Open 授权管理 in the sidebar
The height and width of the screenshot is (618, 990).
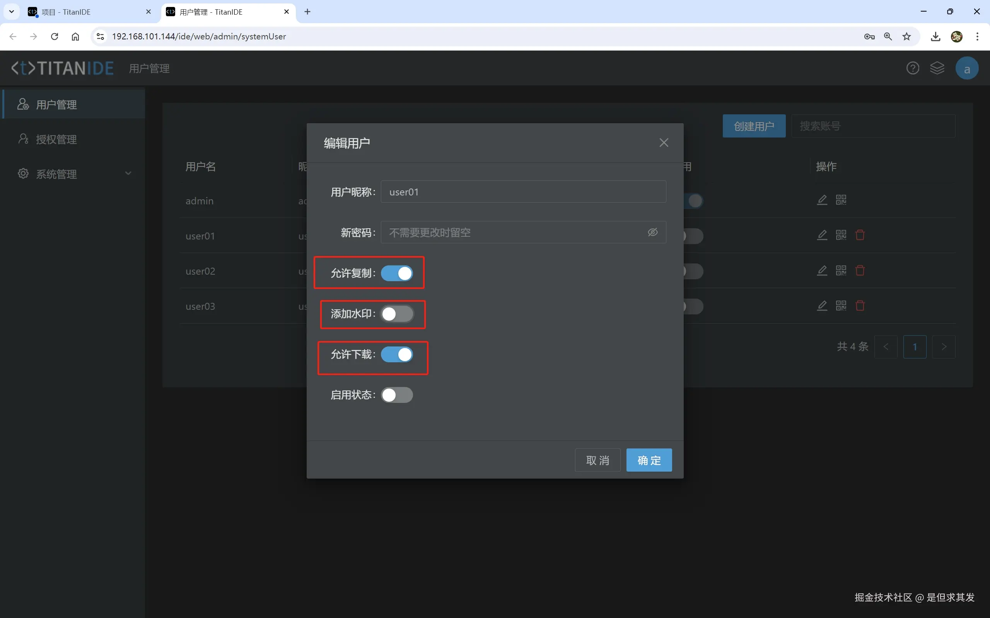56,139
